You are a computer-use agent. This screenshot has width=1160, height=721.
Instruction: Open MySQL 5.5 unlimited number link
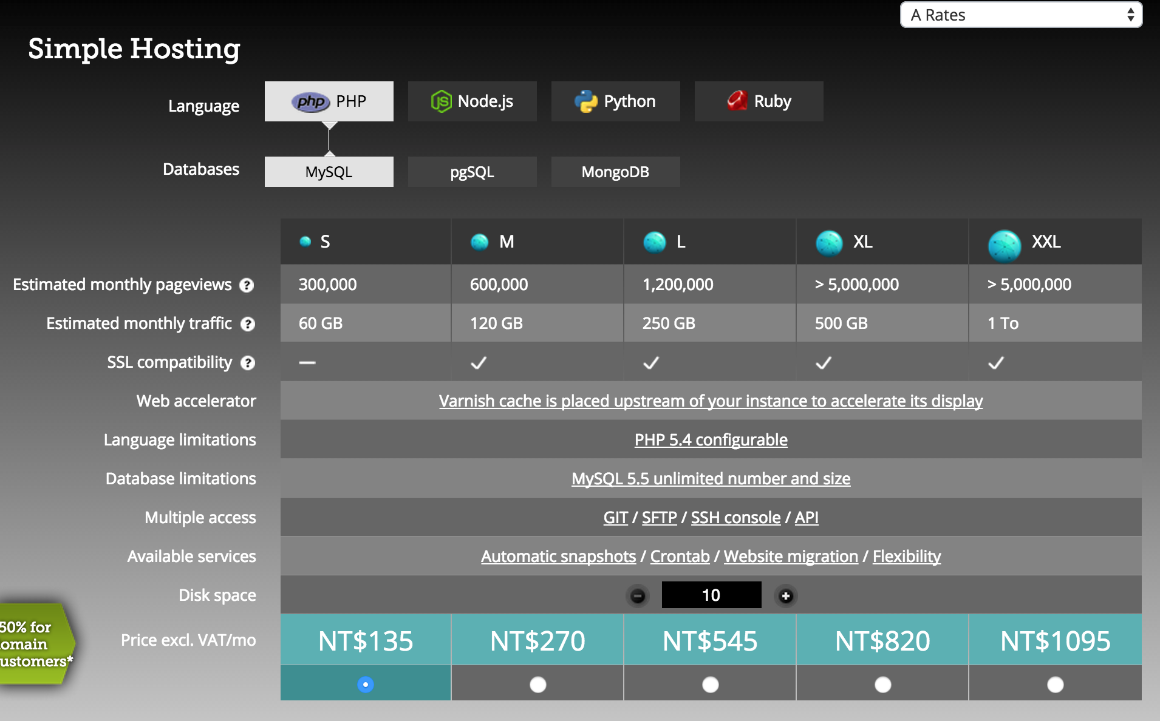tap(711, 479)
